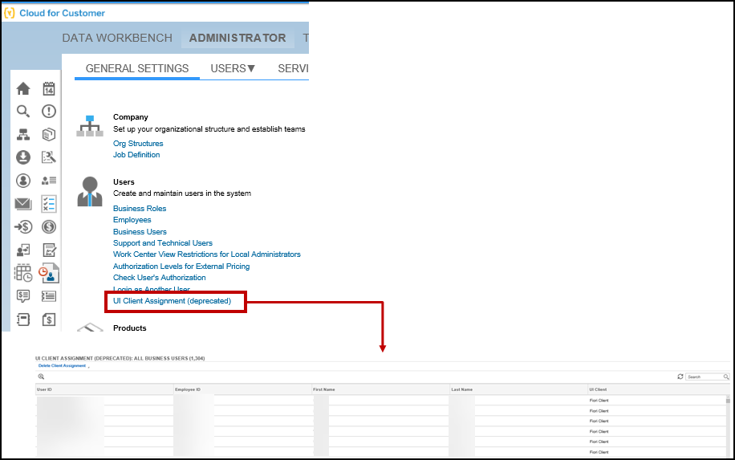Open the table with clock icon
Viewport: 735px width, 460px height.
click(23, 273)
